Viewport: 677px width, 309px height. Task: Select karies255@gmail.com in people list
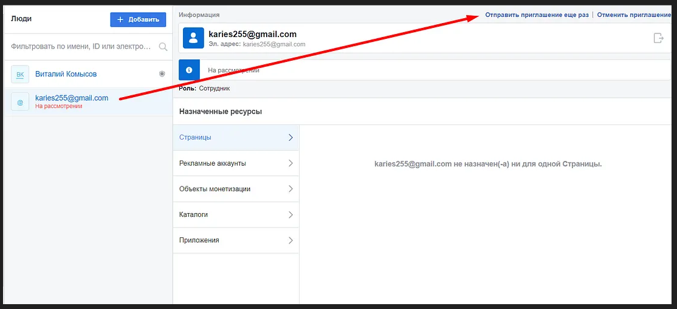coord(72,98)
